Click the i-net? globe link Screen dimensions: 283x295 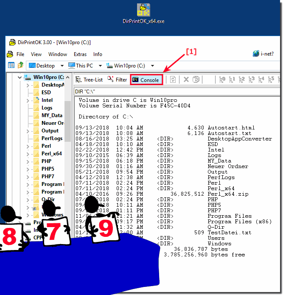(263, 54)
